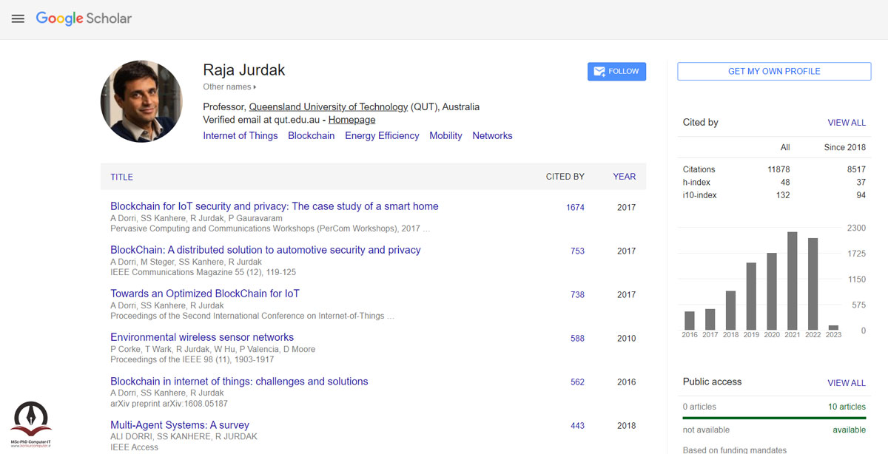The height and width of the screenshot is (454, 888).
Task: Click the green public access progress bar
Action: click(774, 418)
